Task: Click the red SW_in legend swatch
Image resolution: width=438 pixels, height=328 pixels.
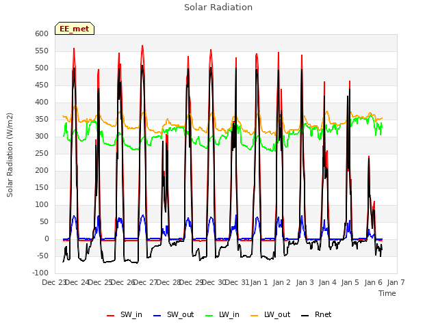Action: click(x=111, y=316)
